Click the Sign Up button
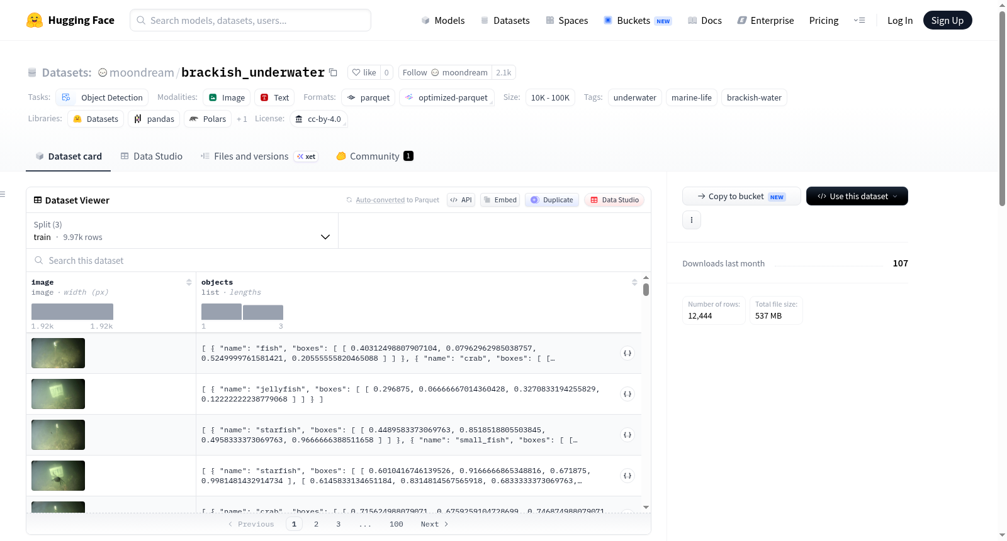This screenshot has height=541, width=1007. coord(947,20)
